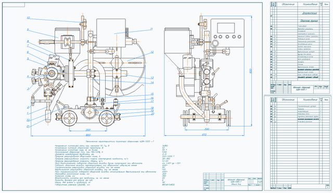
Task: Click the 850 vertical height dimension
Action: [250, 71]
